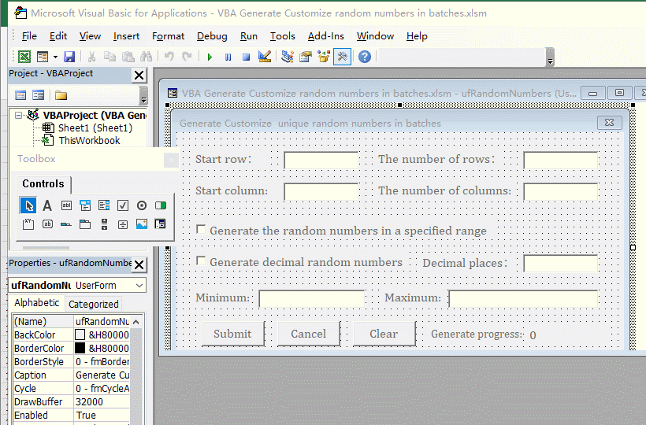Open the Object Browser toolbar icon

tap(324, 57)
